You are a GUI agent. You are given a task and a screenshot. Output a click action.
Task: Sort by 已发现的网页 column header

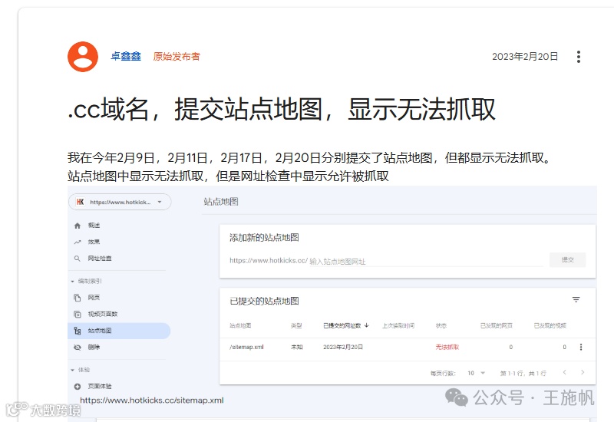(497, 325)
